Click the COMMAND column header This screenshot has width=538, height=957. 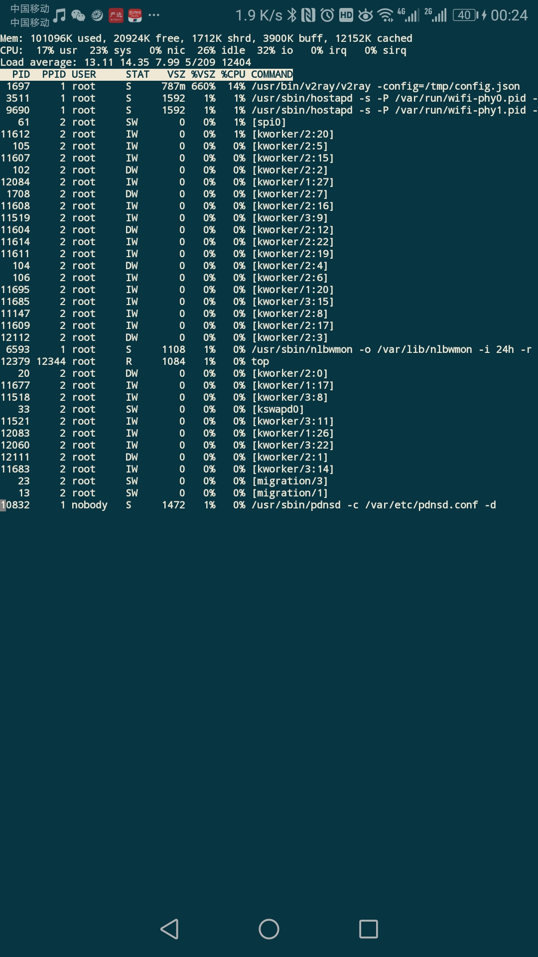[x=272, y=74]
